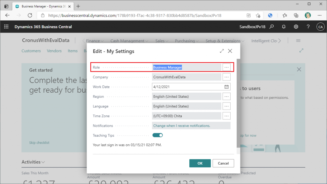The image size is (327, 184).
Task: Click the Work Date field
Action: tap(191, 87)
